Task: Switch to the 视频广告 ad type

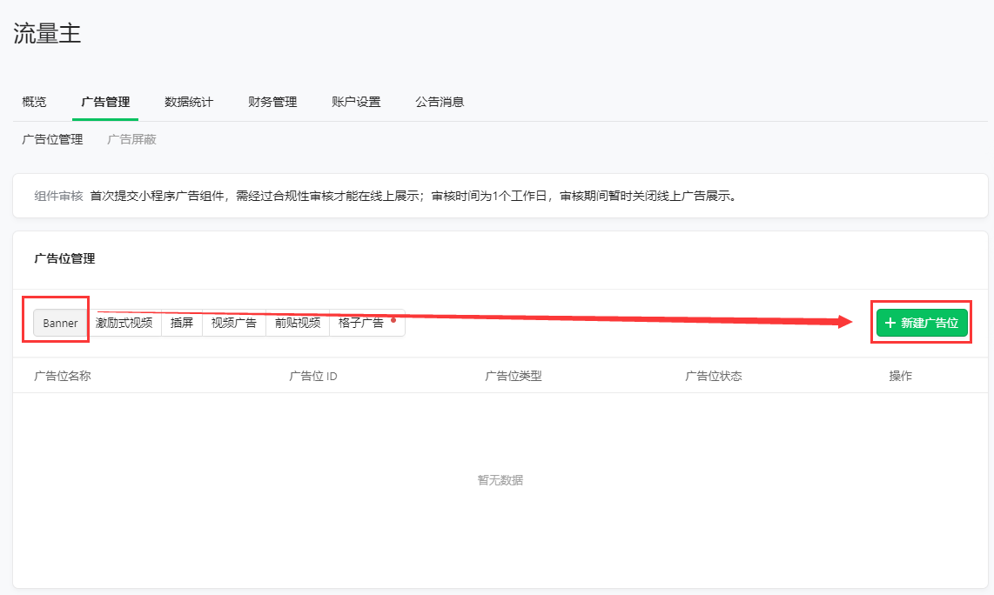Action: (x=234, y=323)
